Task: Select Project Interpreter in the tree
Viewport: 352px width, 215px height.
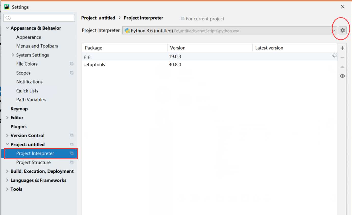Action: [35, 153]
